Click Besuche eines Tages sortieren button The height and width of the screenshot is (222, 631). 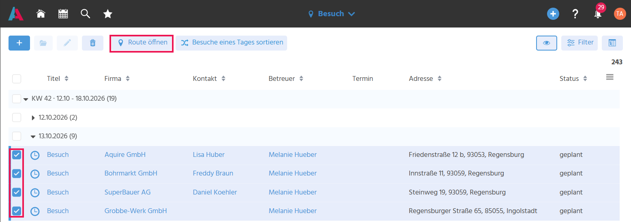(232, 43)
